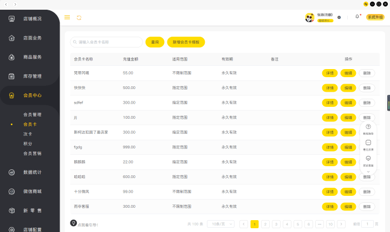This screenshot has height=232, width=390.
Task: Toggle the sidebar collapse hamburger icon
Action: (67, 17)
